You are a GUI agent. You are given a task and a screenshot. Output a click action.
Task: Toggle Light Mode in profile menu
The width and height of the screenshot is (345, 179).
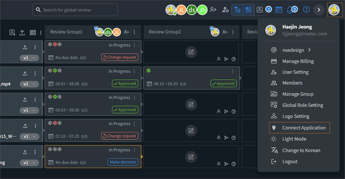(294, 139)
